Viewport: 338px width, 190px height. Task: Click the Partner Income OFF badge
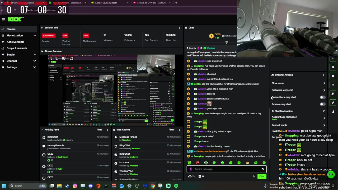(65, 35)
